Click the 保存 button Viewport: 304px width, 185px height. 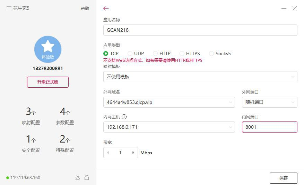pyautogui.click(x=283, y=178)
